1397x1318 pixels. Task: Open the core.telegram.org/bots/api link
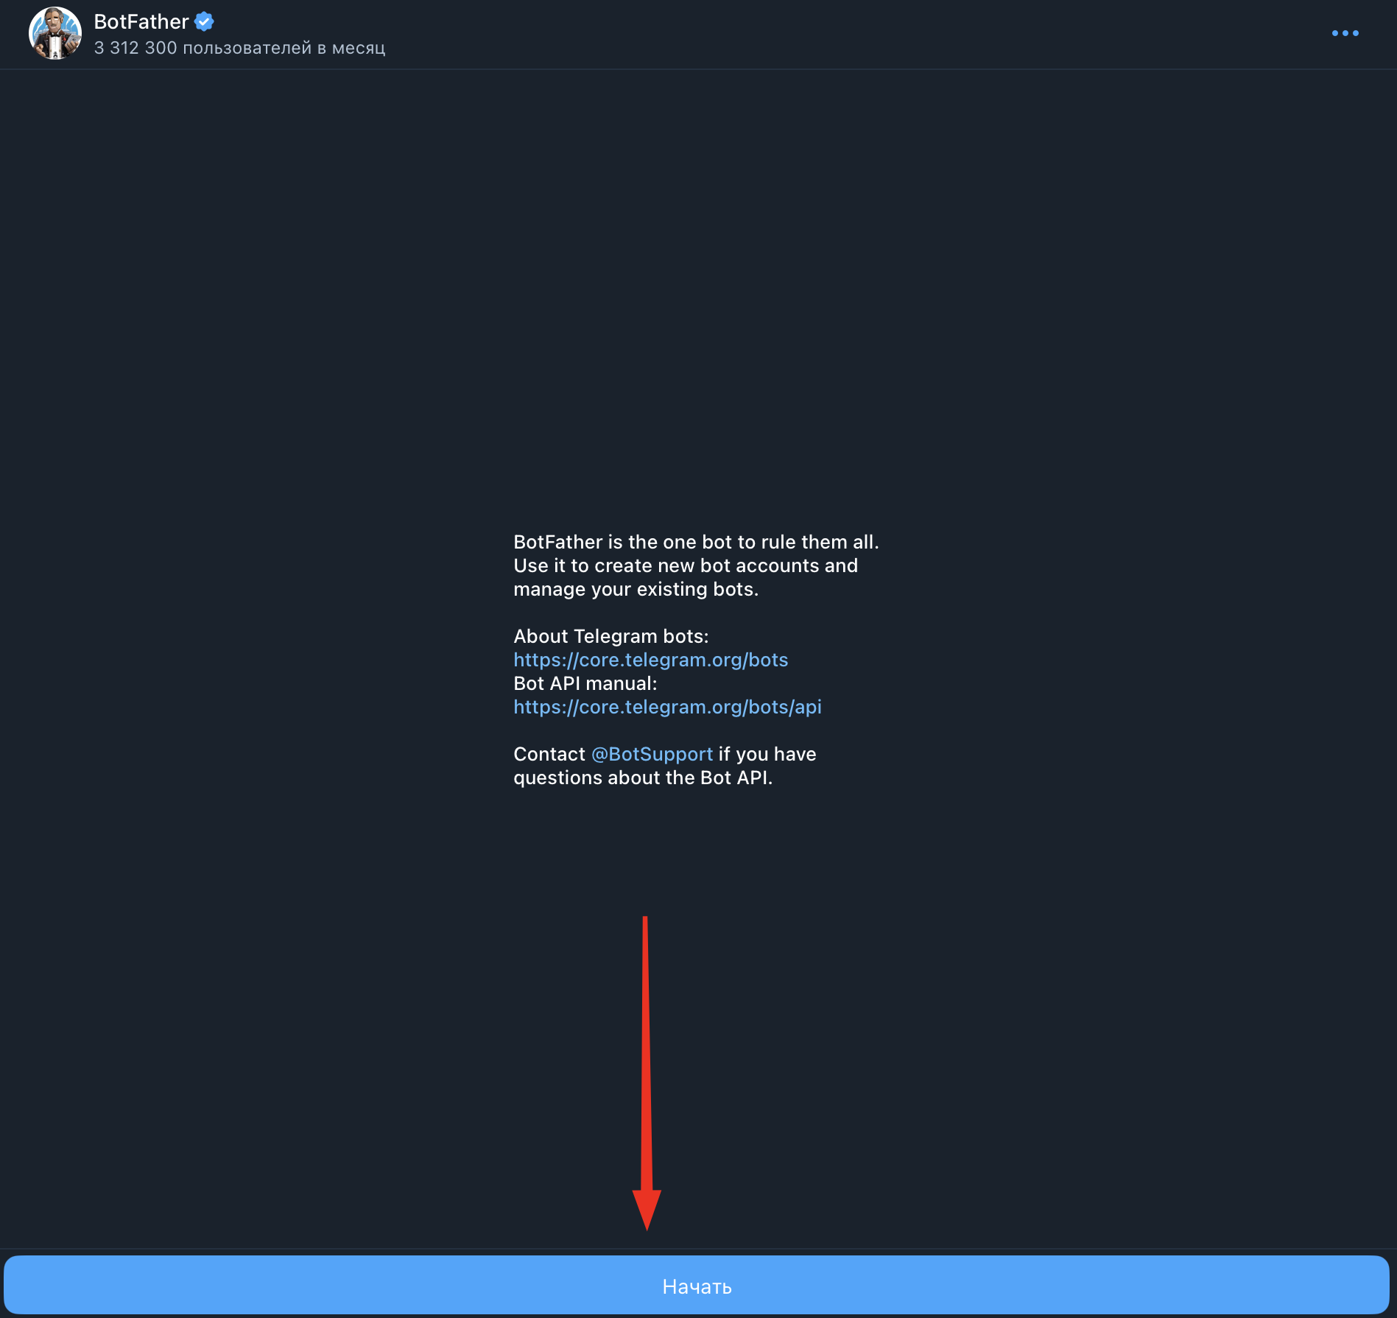pyautogui.click(x=667, y=707)
